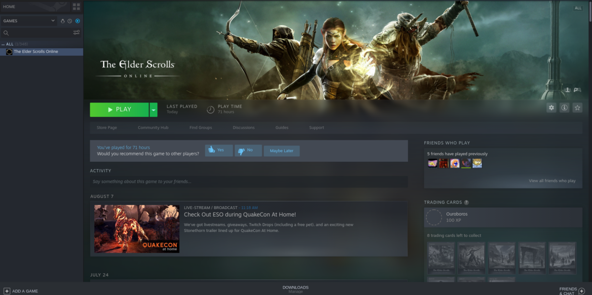Screen dimensions: 592x295
Task: Click the library search magnifier icon
Action: click(x=6, y=33)
